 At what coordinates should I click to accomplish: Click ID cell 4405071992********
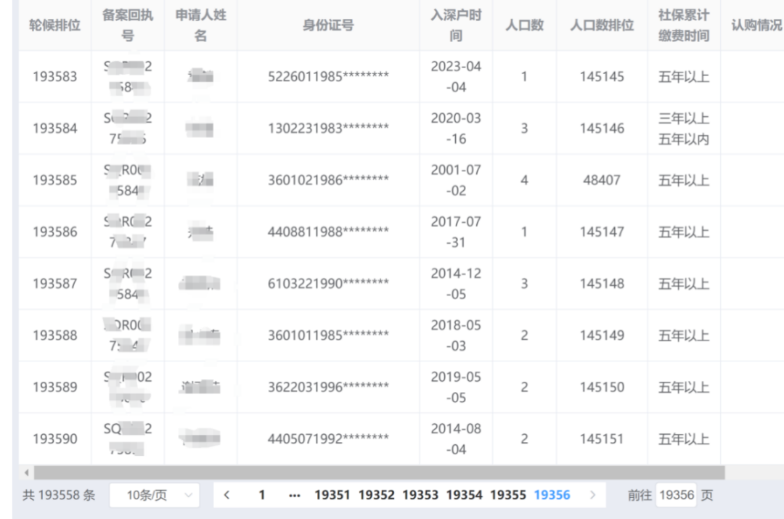[329, 438]
